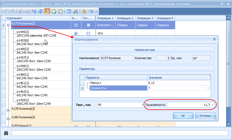Click the Окраска operation cell
This screenshot has width=232, height=140.
pos(165,25)
